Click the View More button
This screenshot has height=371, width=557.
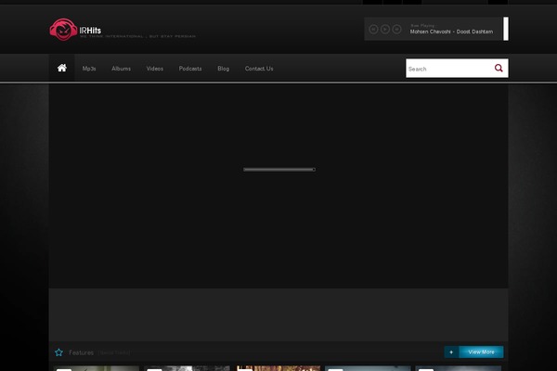coord(481,352)
